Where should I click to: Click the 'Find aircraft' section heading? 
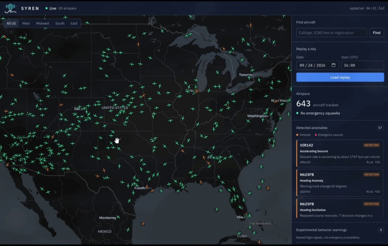tap(306, 22)
